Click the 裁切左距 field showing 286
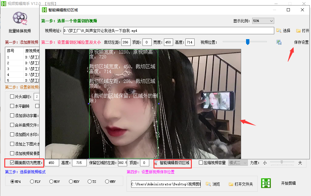Image resolution: width=311 pixels, height=196 pixels. pyautogui.click(x=126, y=42)
